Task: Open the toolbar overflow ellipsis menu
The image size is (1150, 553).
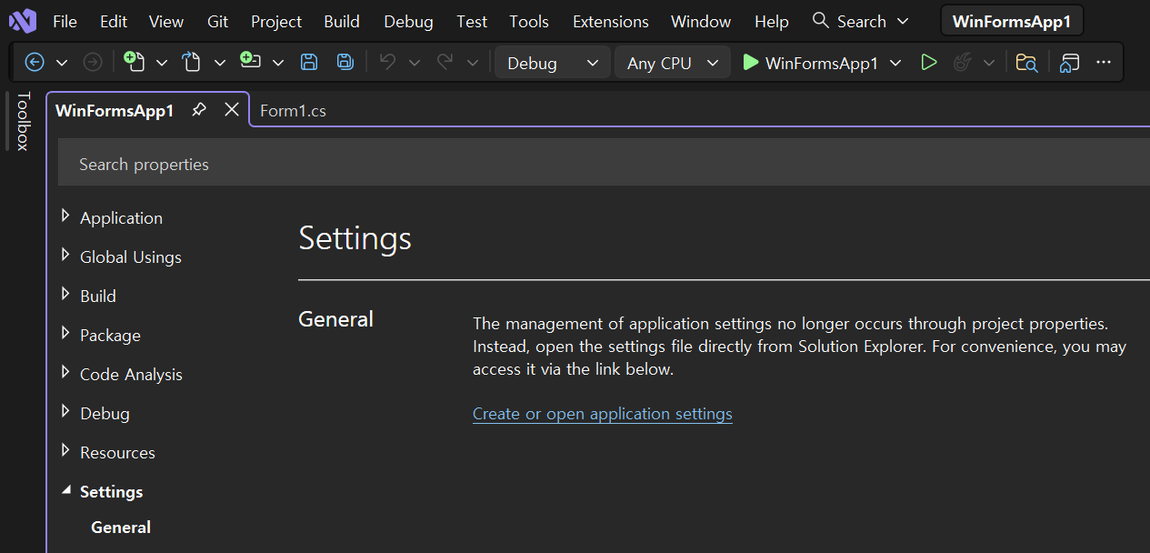Action: click(x=1104, y=63)
